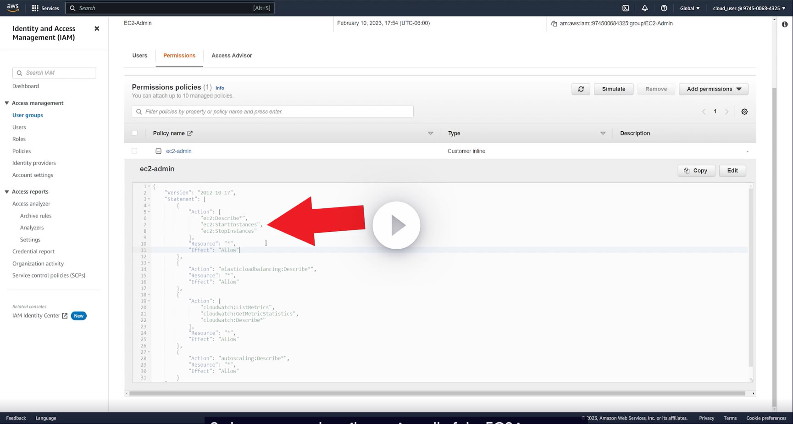Focus the top AWS search field
Image resolution: width=793 pixels, height=424 pixels.
pos(170,8)
